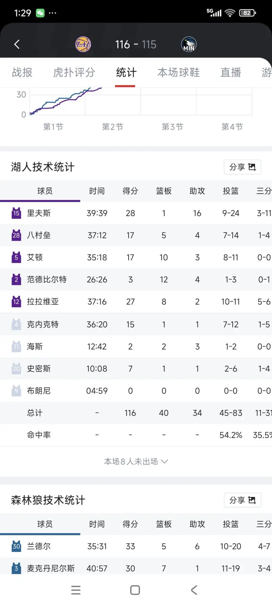Open the Lakers team logo
The image size is (272, 606).
coord(83,44)
